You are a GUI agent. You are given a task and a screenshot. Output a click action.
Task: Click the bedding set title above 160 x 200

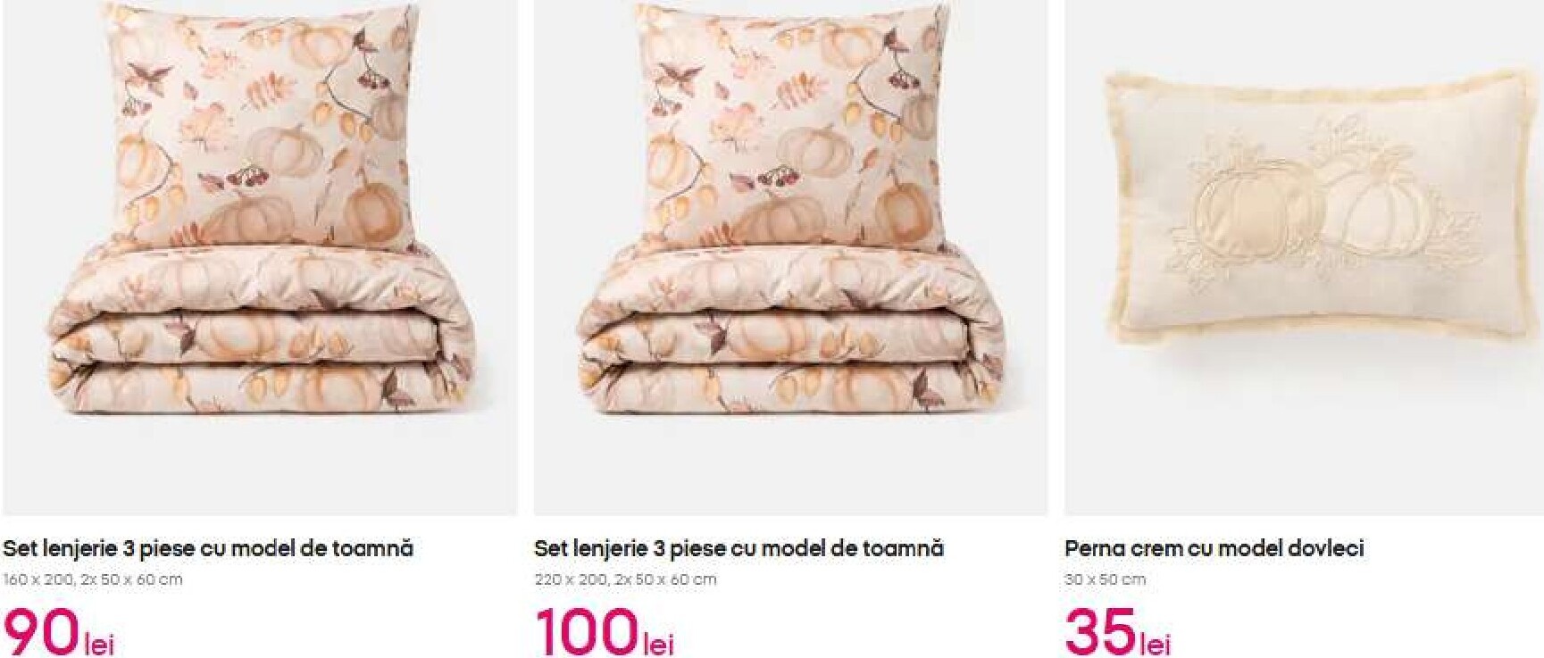tap(208, 548)
